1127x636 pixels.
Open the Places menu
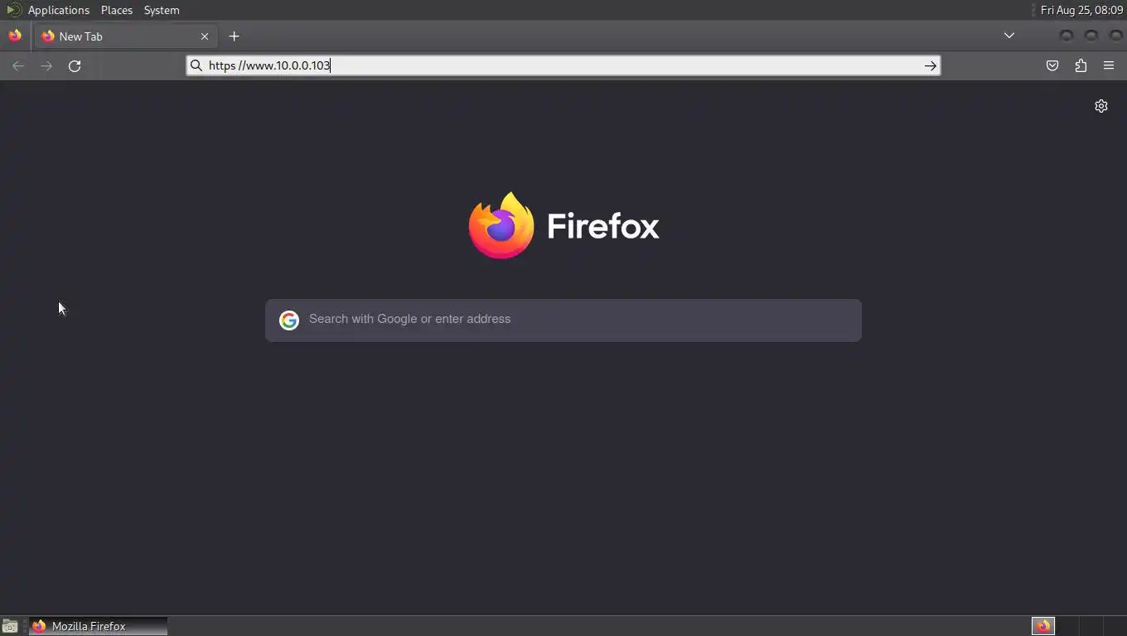click(x=117, y=10)
